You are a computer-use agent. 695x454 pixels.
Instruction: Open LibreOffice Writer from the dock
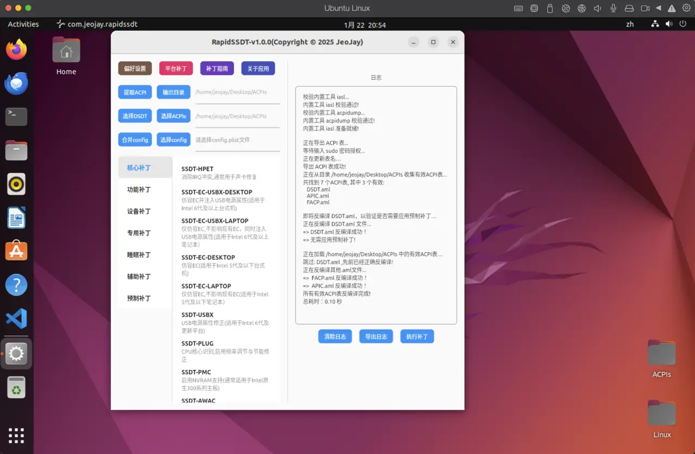[16, 218]
